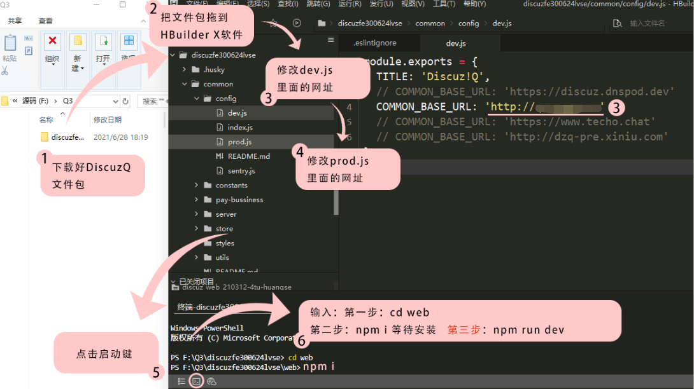
Task: Click the outline list icon in the status bar
Action: (182, 381)
